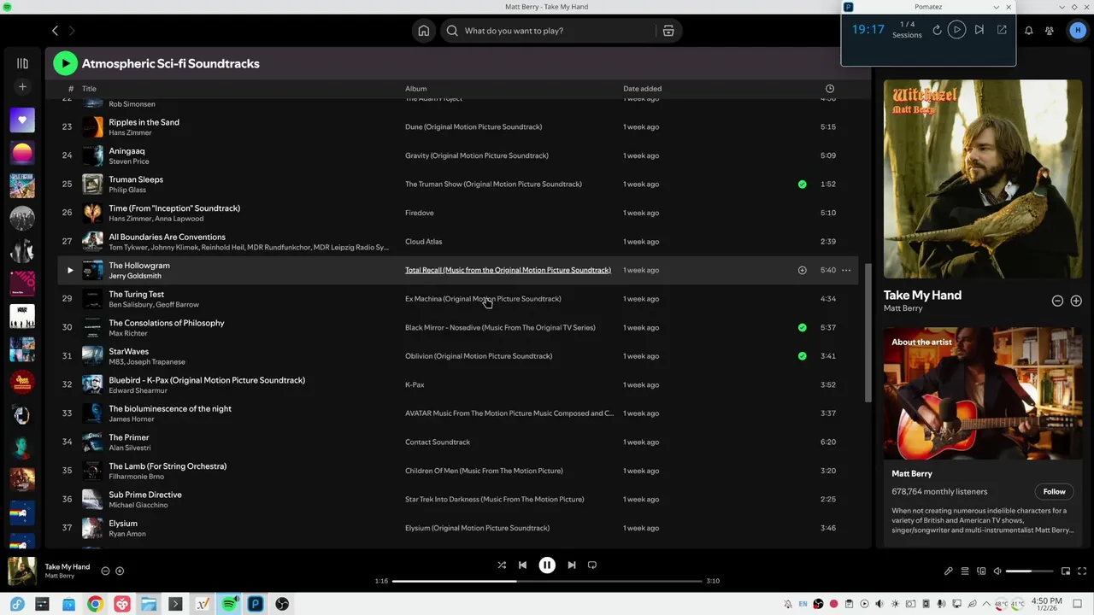Start the Pomatez timer
The image size is (1094, 615).
tap(956, 30)
